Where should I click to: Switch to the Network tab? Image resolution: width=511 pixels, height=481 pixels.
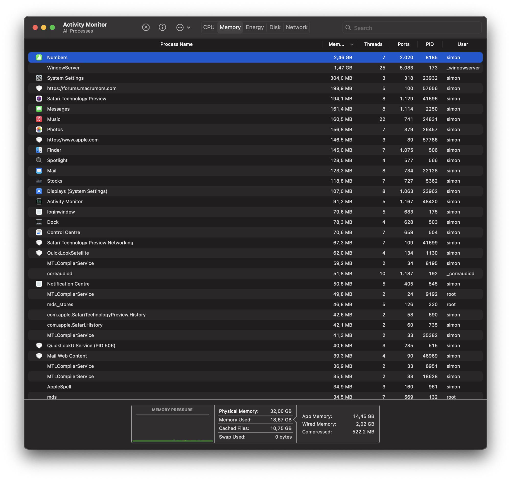coord(297,27)
